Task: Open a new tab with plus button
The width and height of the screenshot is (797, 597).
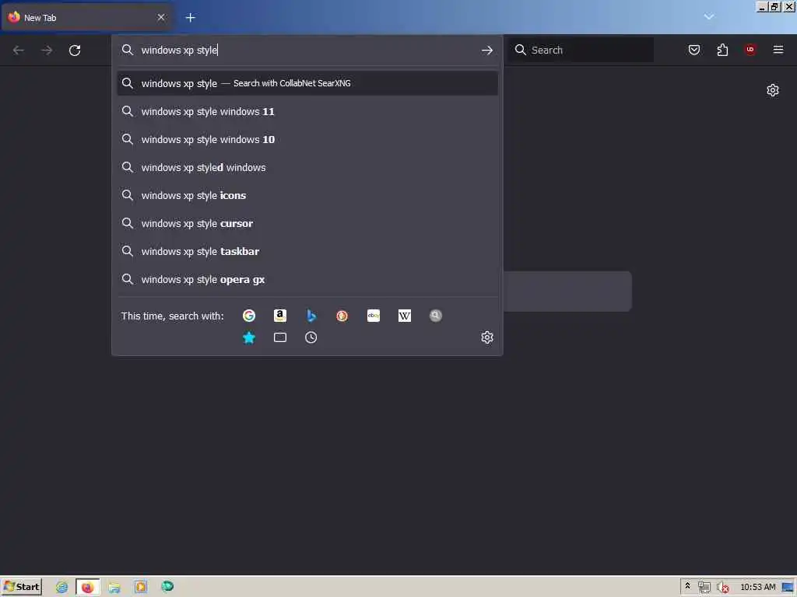Action: 191,18
